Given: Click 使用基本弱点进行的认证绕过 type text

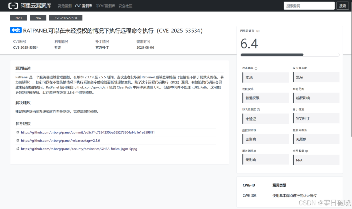Looking at the screenshot, I should point(294,196).
